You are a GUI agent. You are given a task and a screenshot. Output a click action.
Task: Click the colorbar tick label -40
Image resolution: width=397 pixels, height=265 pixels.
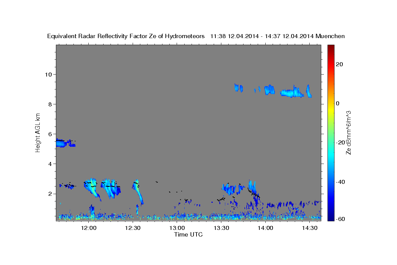pyautogui.click(x=340, y=182)
